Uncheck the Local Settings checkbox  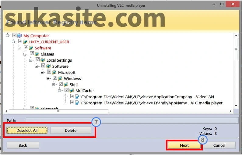coord(37,59)
